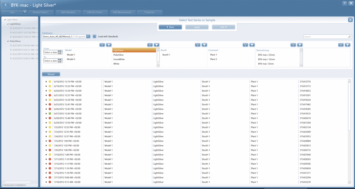Select BYK-mac i 12mm in DeviceGroup list
Viewport: 355px width, 189px height.
267,59
